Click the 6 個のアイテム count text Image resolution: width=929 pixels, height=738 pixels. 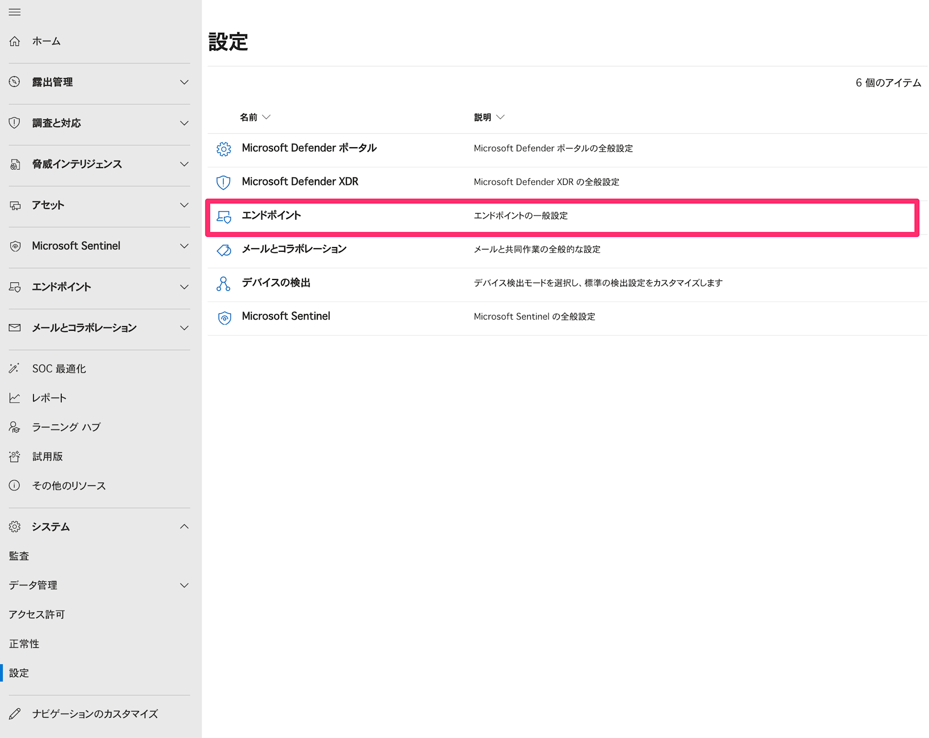point(888,83)
